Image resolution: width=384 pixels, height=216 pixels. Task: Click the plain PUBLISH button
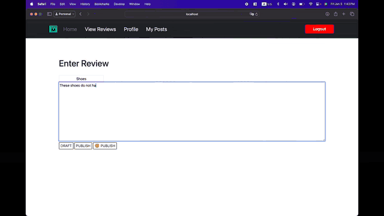pyautogui.click(x=83, y=146)
